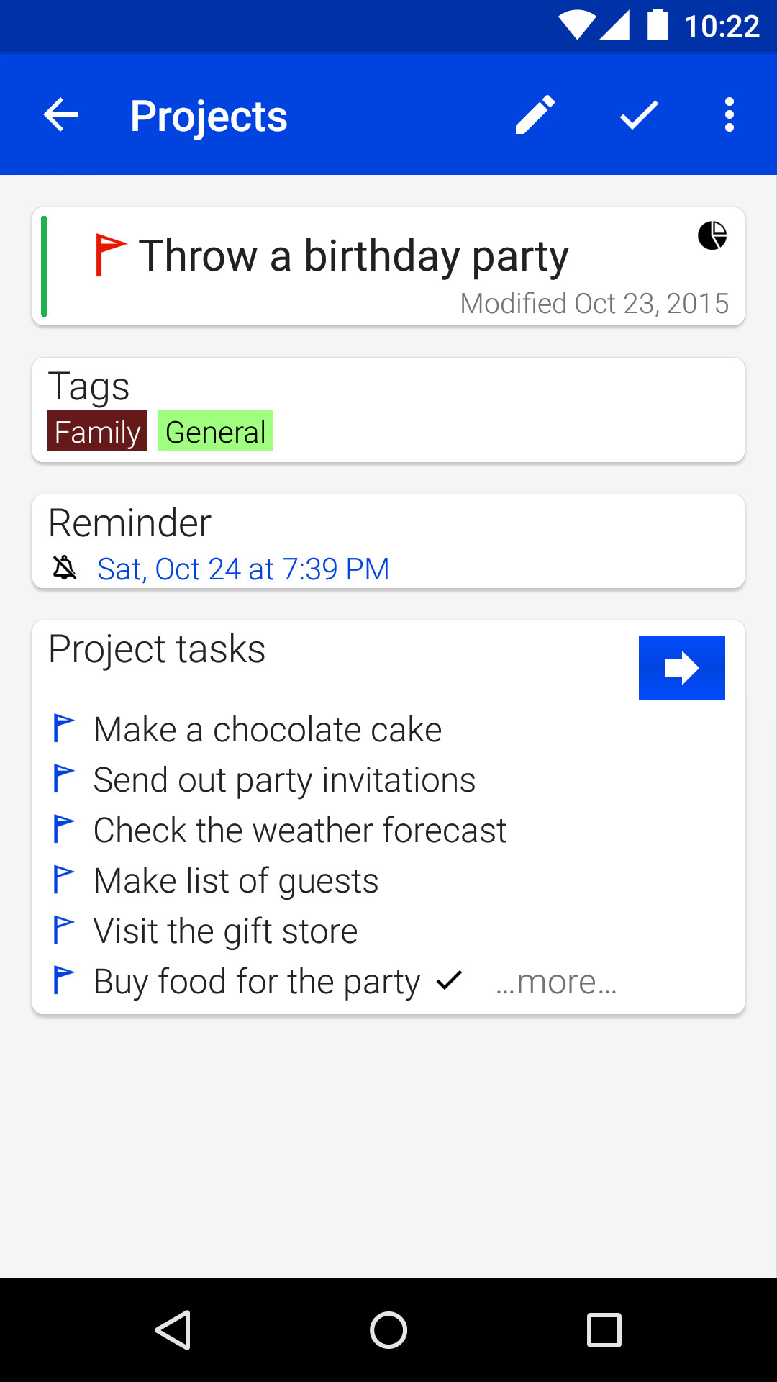
Task: Click flag beside Visit the gift store
Action: click(64, 930)
